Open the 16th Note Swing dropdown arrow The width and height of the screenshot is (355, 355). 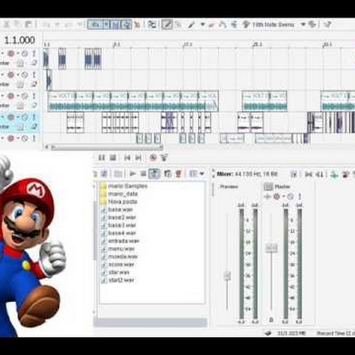click(303, 24)
